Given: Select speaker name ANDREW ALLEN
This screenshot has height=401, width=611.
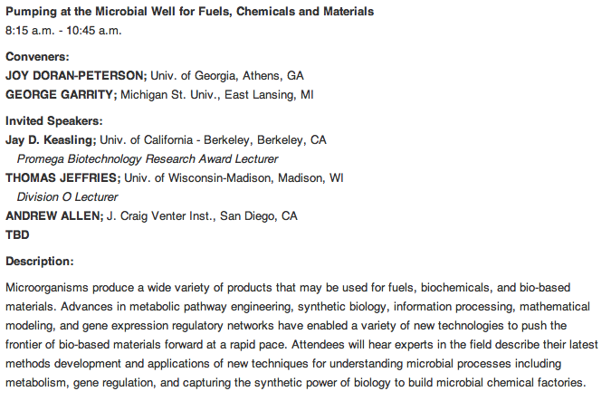Looking at the screenshot, I should pyautogui.click(x=53, y=215).
